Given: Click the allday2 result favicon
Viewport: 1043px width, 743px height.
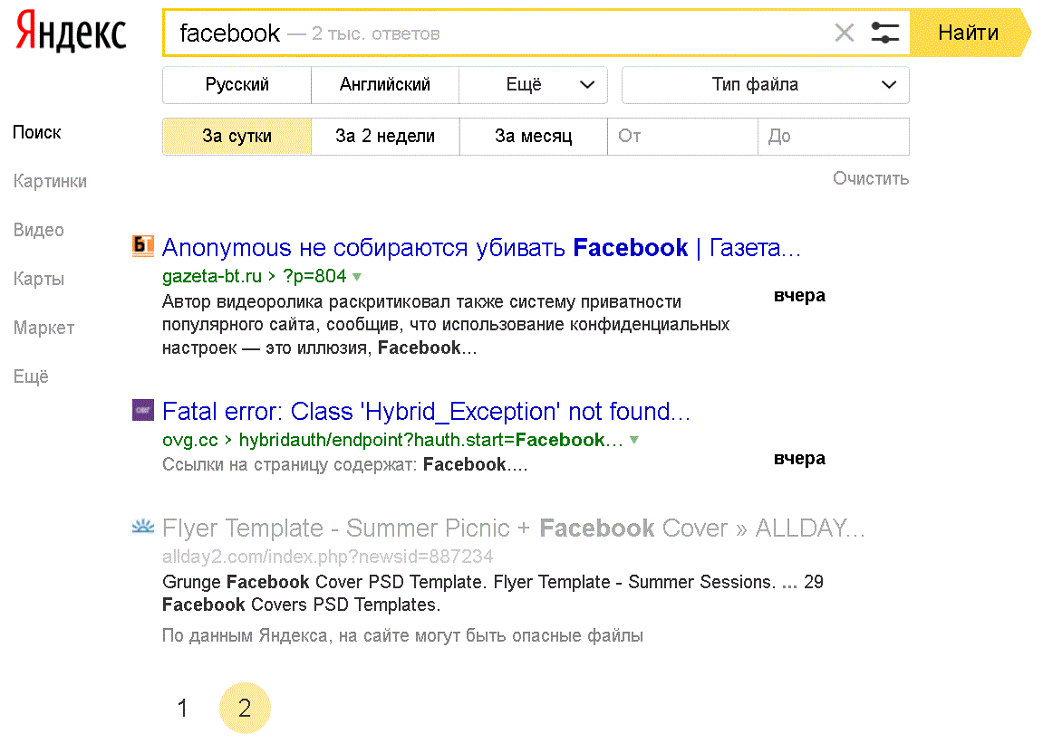Looking at the screenshot, I should 143,527.
